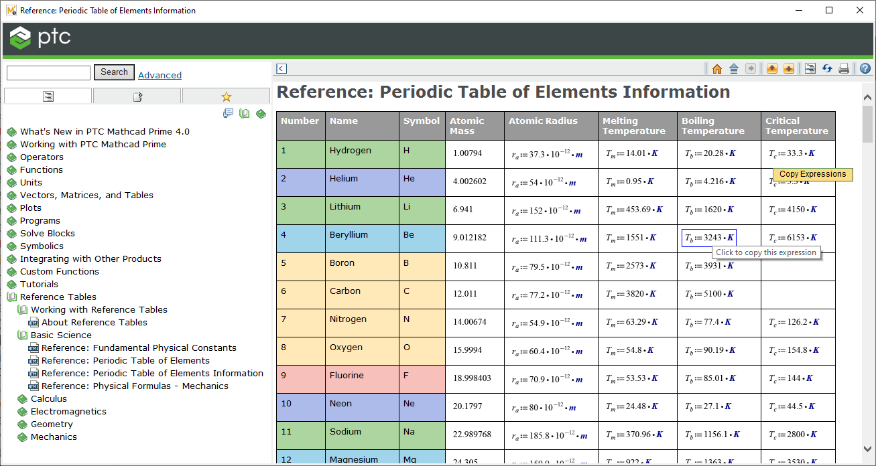Select the Reference: Periodic Table of Elements topic
876x466 pixels.
coord(124,360)
